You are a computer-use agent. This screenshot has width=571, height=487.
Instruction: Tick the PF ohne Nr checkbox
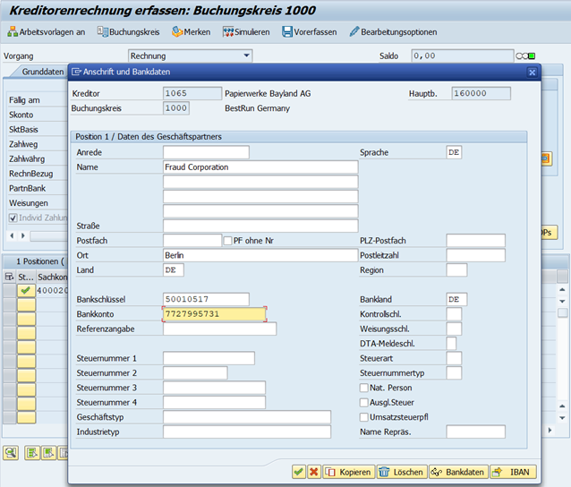(x=227, y=241)
